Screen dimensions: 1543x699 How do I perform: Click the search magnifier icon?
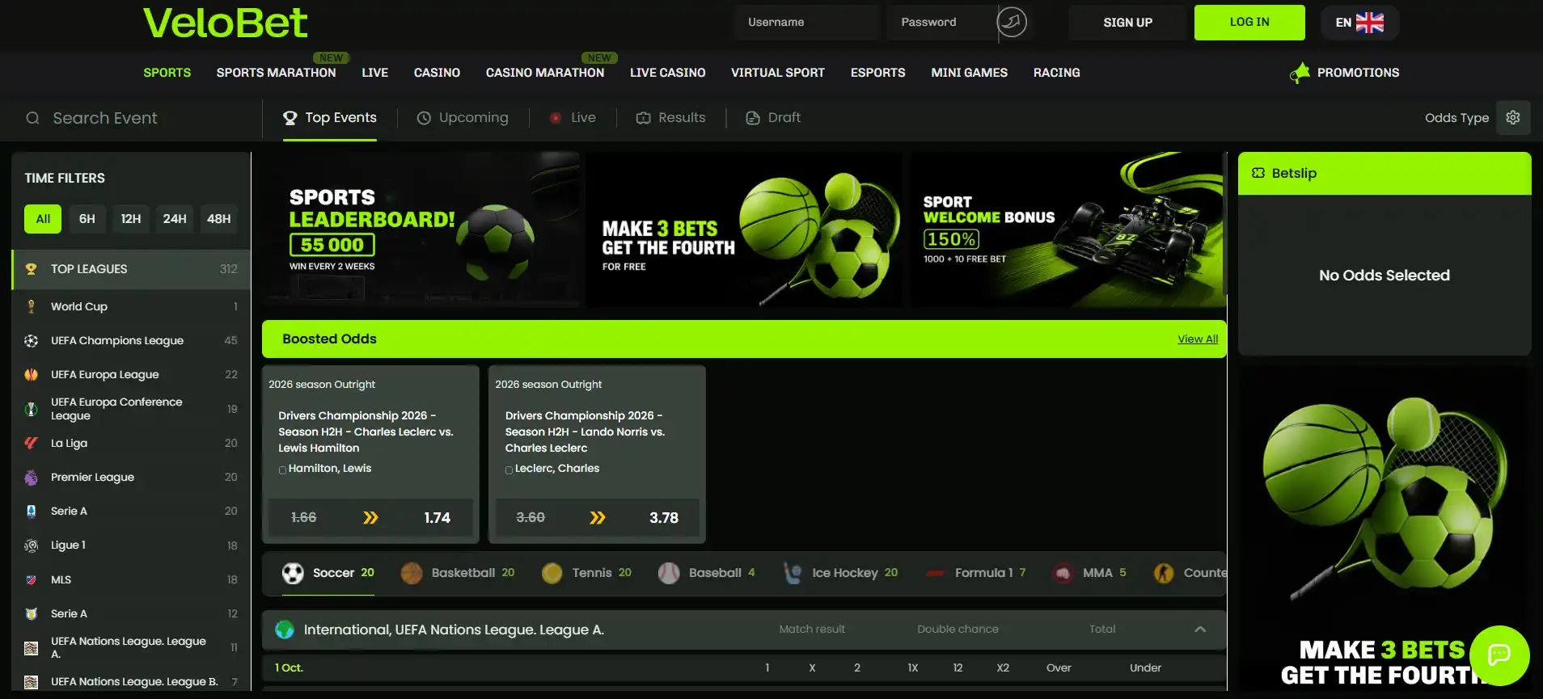pos(32,118)
